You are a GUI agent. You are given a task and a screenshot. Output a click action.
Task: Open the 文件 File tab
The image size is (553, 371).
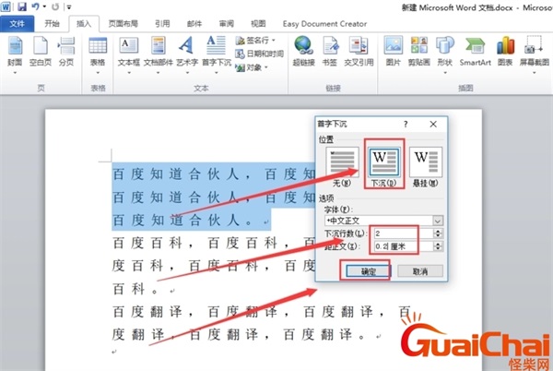[x=18, y=23]
